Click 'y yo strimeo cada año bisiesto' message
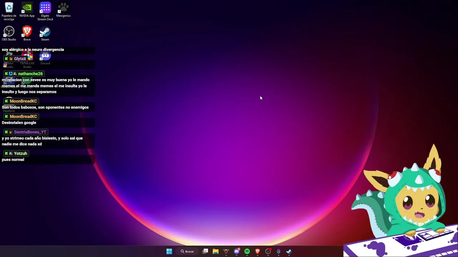Image resolution: width=458 pixels, height=257 pixels. coord(42,141)
